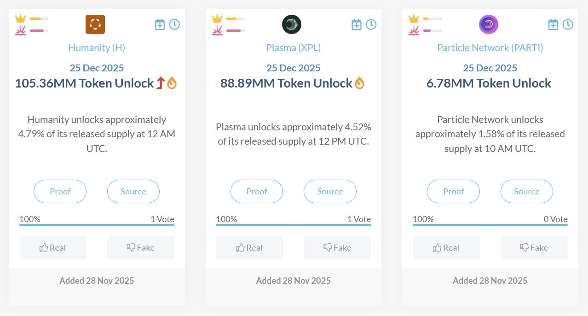The width and height of the screenshot is (588, 316).
Task: Click the Humanity coin logo icon
Action: pyautogui.click(x=95, y=24)
